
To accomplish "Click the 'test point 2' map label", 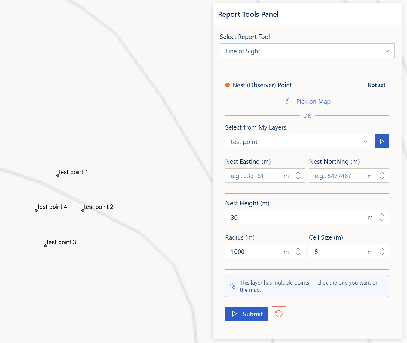I will coord(99,207).
